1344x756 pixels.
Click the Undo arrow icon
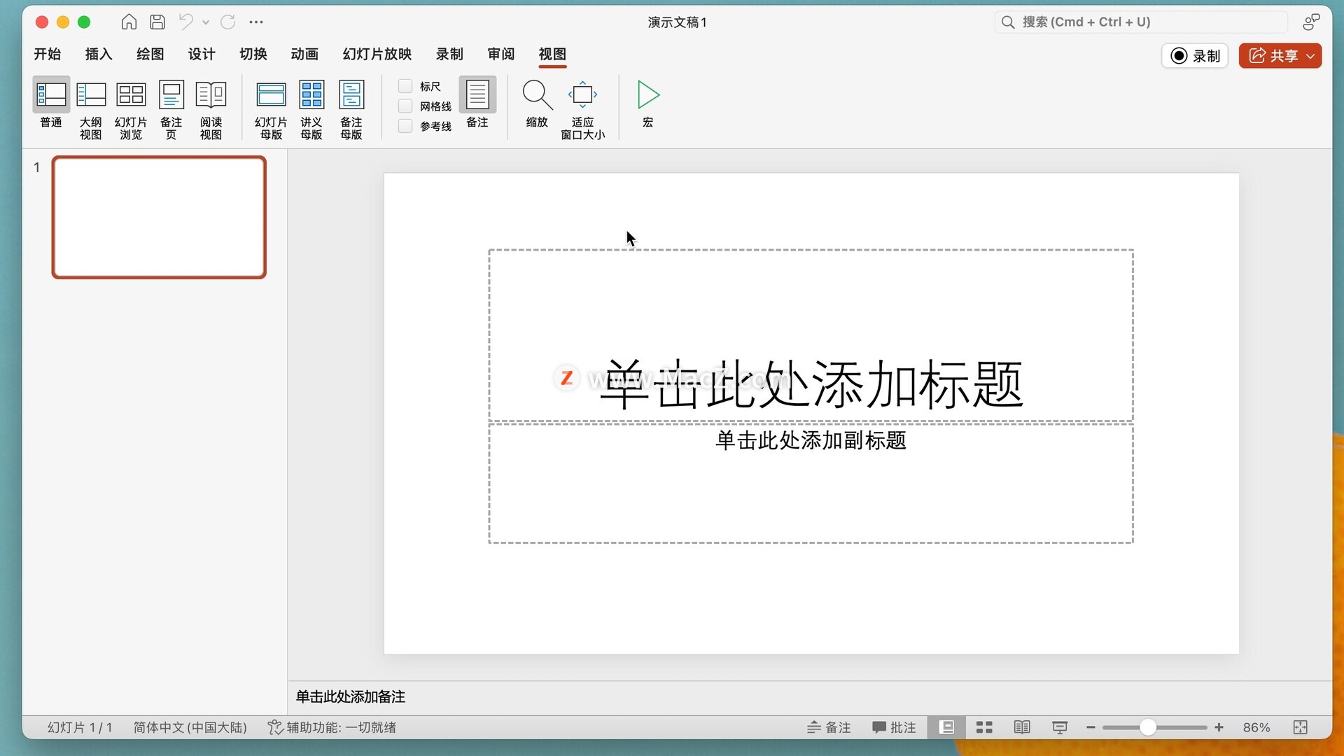tap(185, 22)
